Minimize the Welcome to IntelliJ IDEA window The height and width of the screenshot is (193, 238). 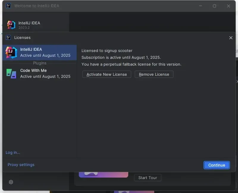click(201, 6)
